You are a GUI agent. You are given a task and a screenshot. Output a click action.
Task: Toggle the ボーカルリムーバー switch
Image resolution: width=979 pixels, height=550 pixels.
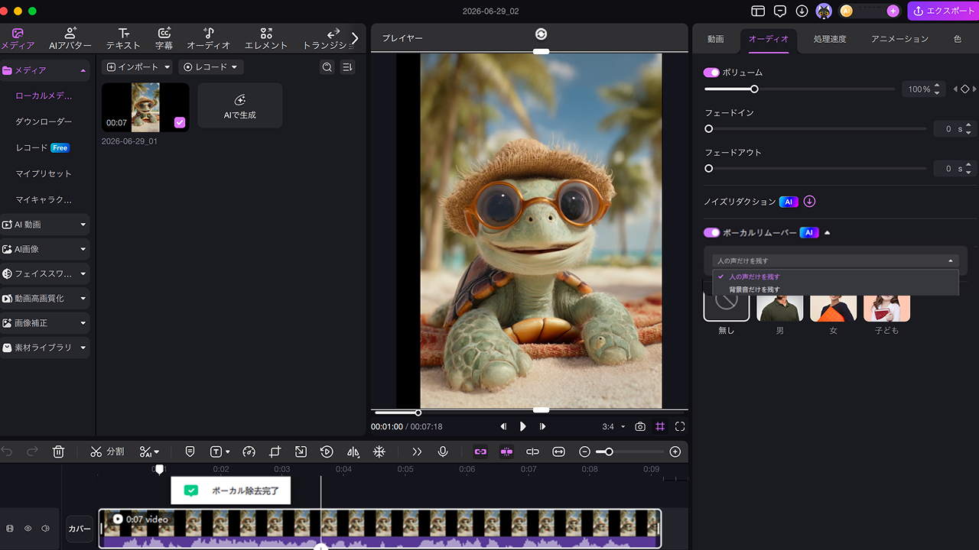pyautogui.click(x=711, y=232)
